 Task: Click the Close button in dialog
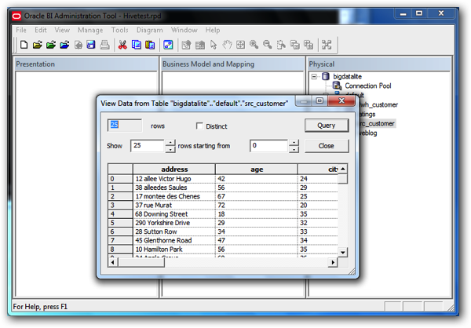tap(327, 146)
